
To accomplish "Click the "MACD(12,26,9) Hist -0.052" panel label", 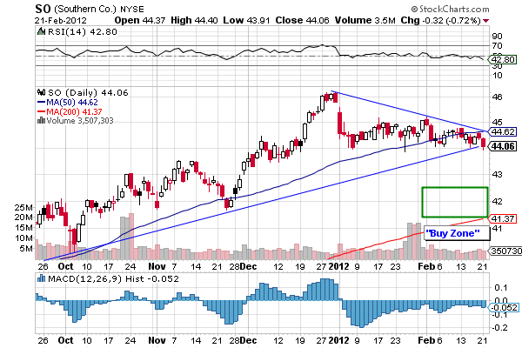I will [113, 278].
